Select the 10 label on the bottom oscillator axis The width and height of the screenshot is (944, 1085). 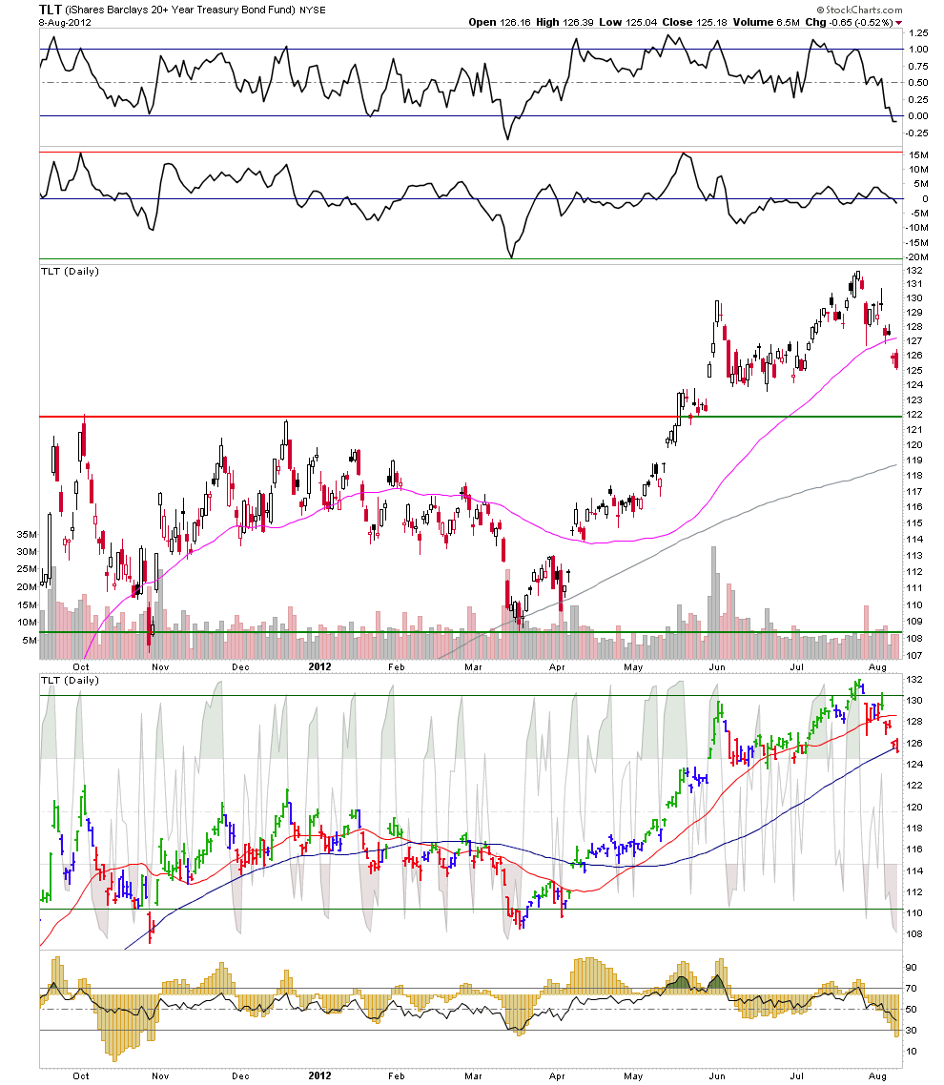[x=912, y=1051]
